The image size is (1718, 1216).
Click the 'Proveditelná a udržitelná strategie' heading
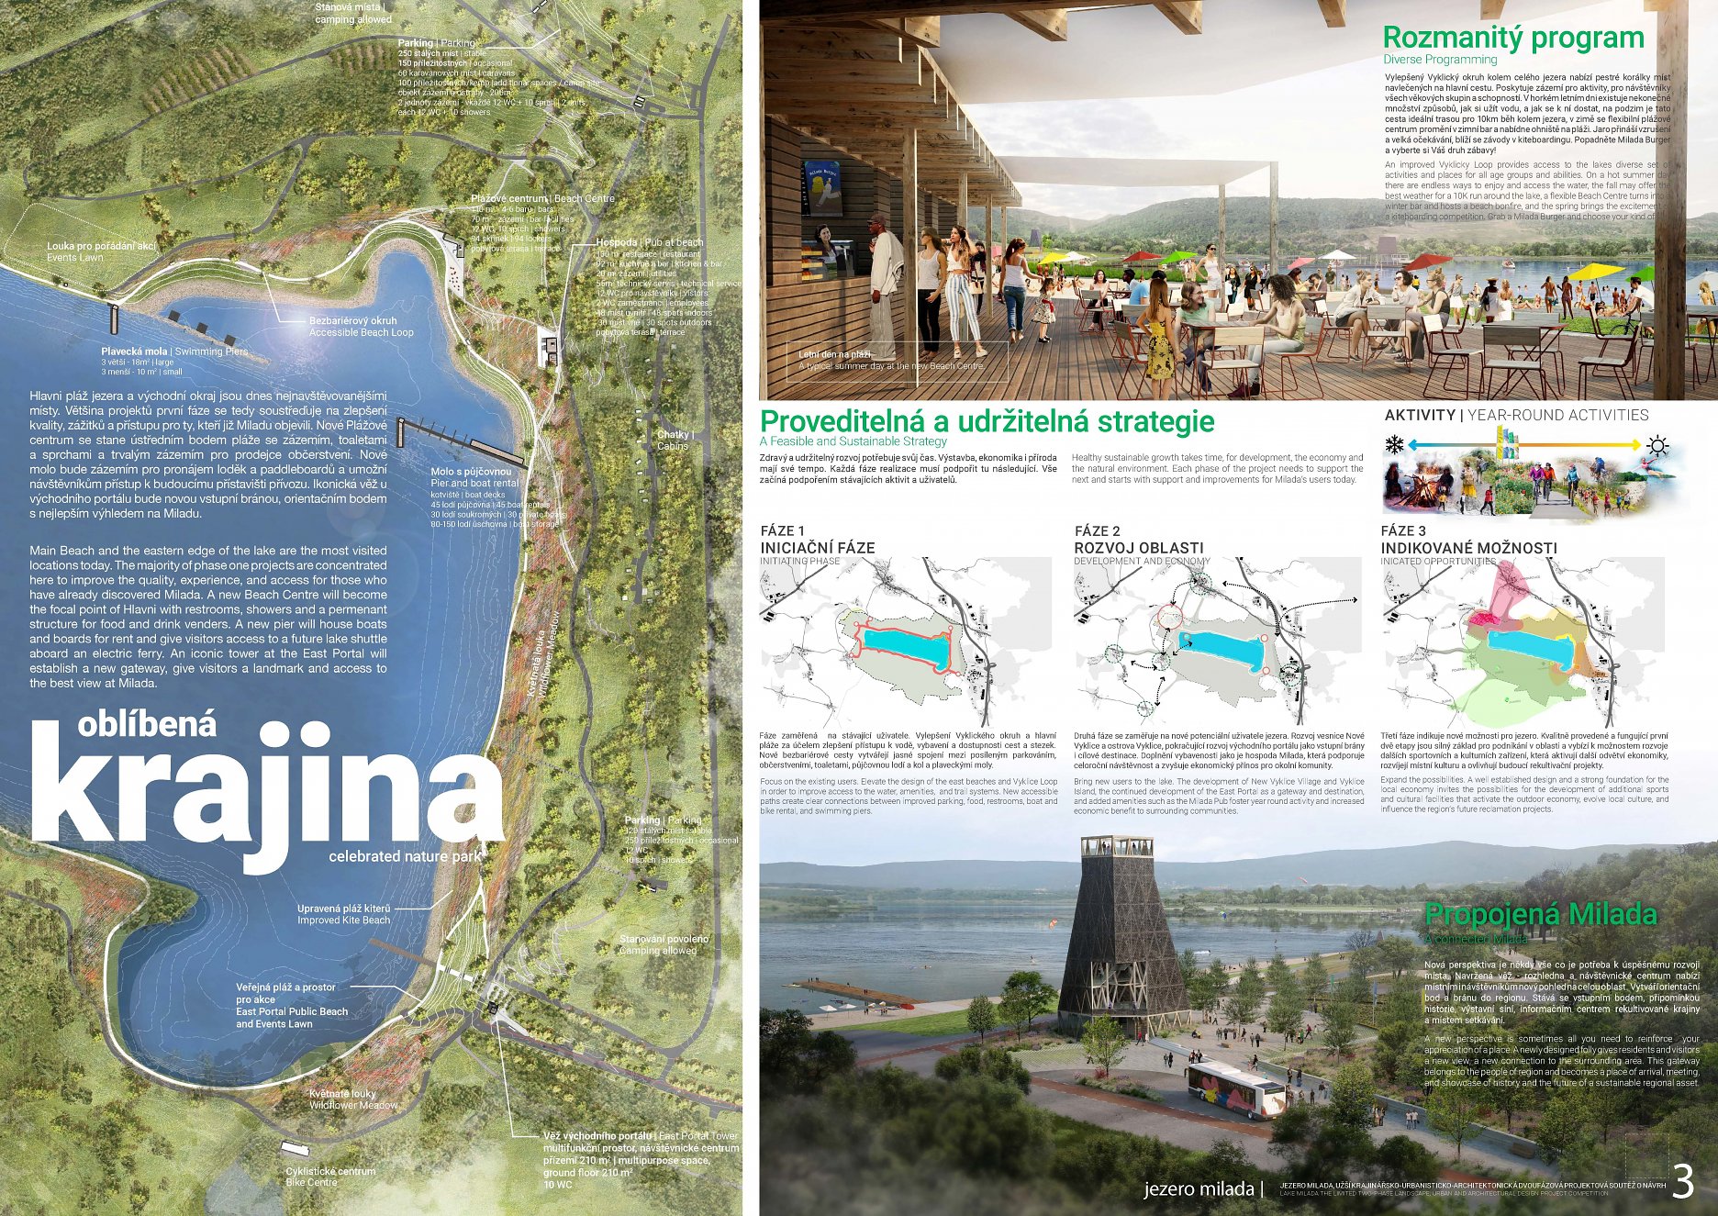987,421
